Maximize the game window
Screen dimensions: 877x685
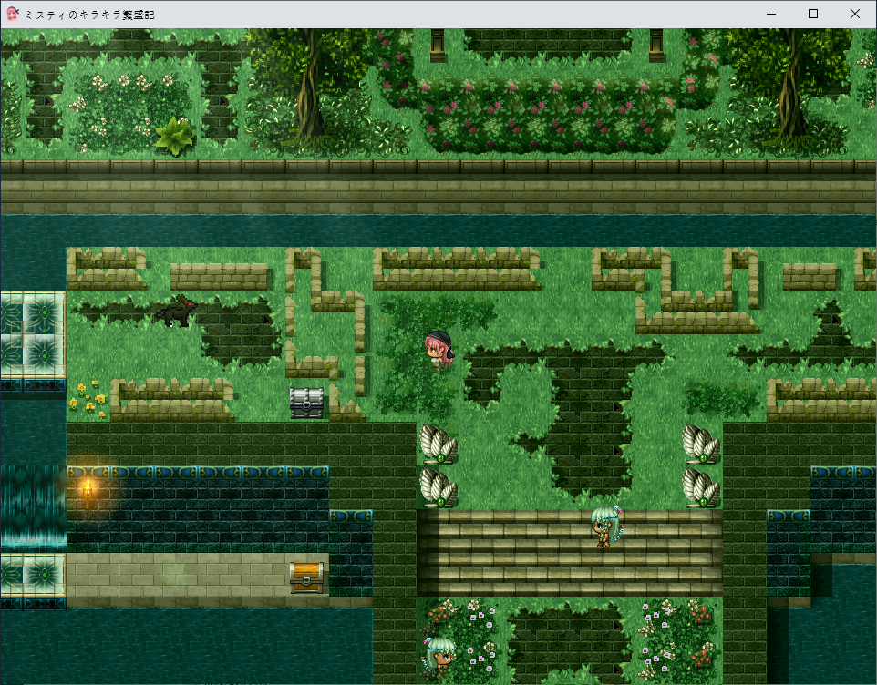tap(813, 14)
